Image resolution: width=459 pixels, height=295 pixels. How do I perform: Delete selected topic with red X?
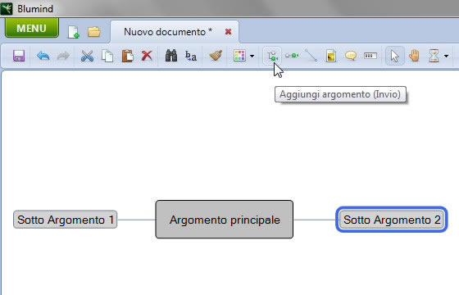click(x=147, y=56)
